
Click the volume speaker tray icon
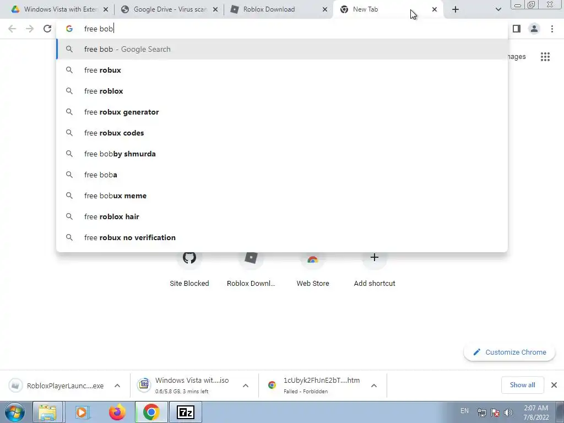[x=508, y=413]
